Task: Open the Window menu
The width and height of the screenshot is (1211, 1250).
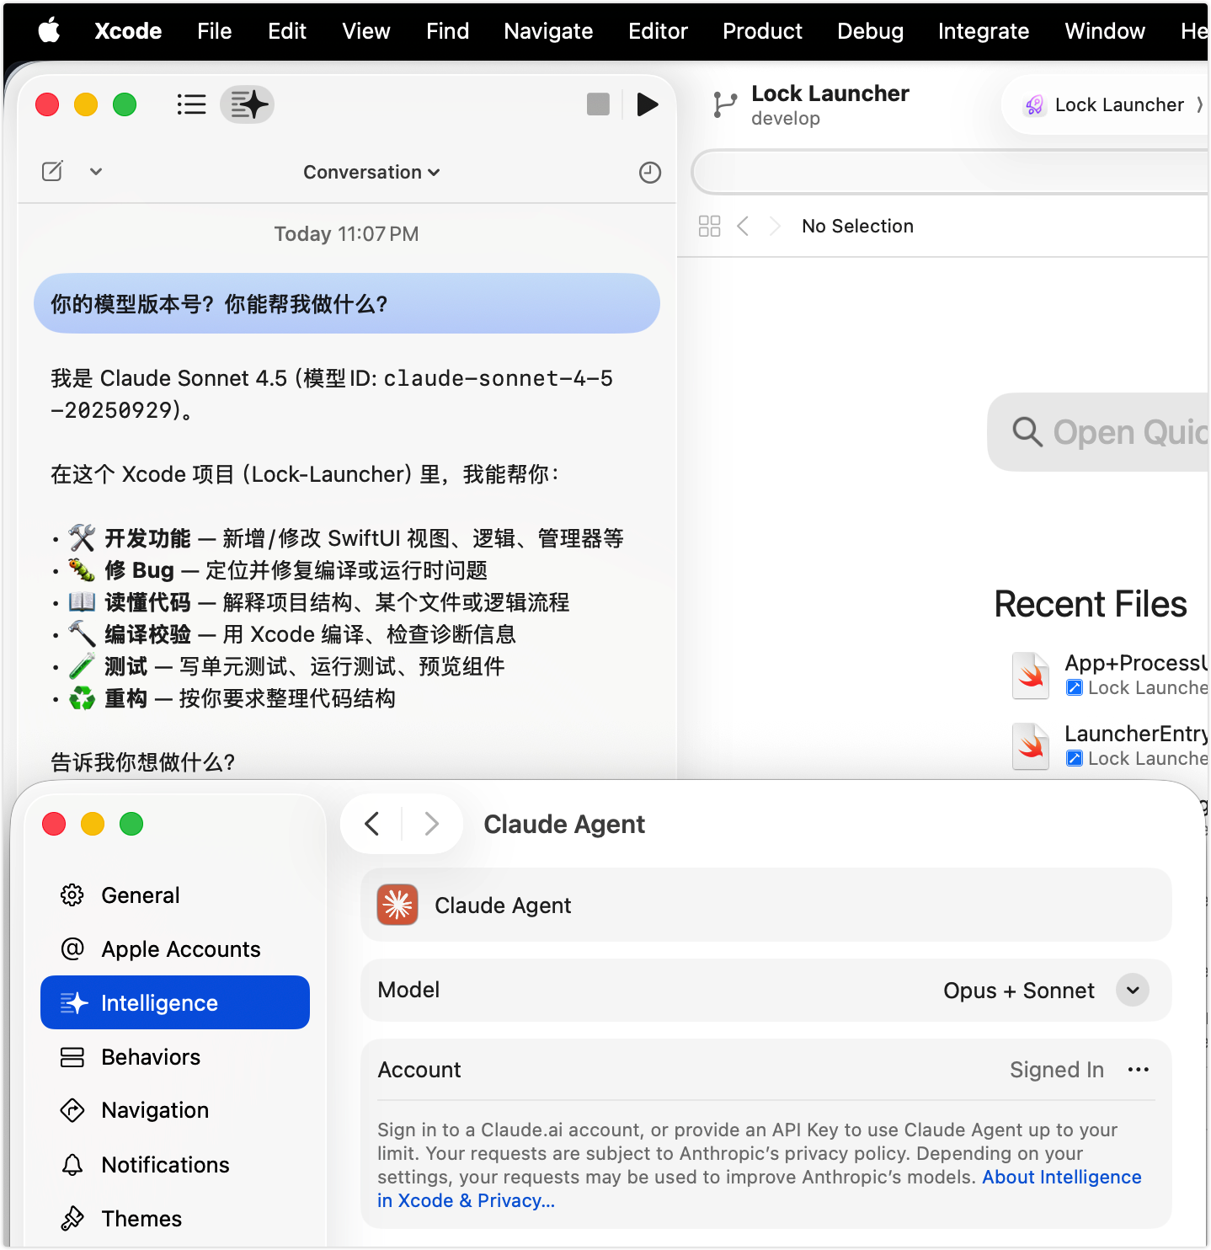Action: 1105,31
